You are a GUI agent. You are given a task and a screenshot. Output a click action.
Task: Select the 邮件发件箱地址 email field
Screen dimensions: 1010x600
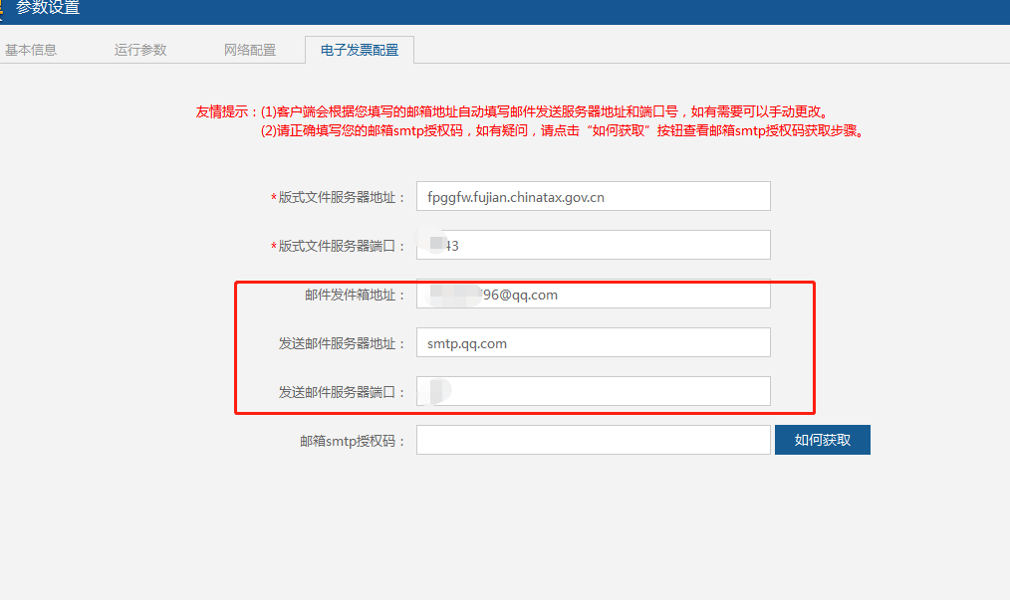click(x=593, y=295)
